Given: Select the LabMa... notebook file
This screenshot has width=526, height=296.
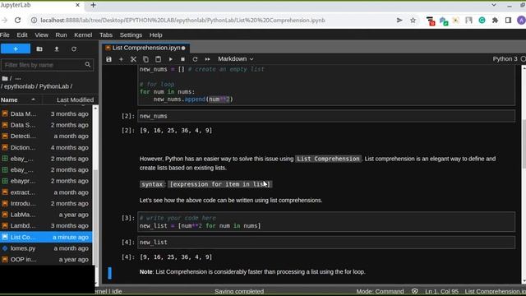Looking at the screenshot, I should click(x=46, y=215).
